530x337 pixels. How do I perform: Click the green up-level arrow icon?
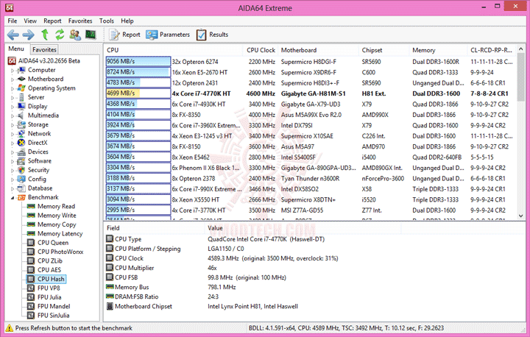click(x=45, y=35)
